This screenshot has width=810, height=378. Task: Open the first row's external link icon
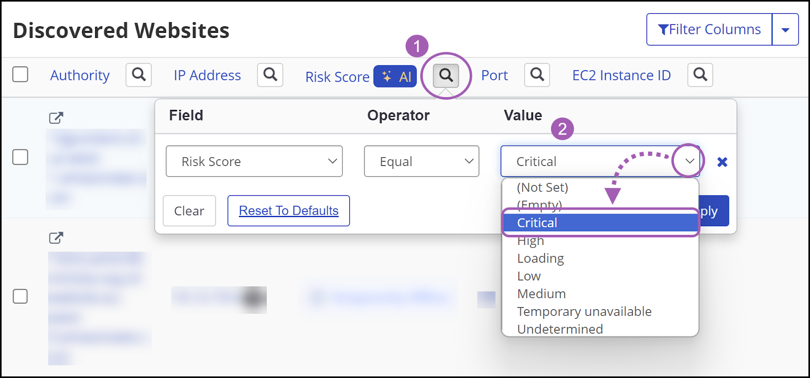pyautogui.click(x=56, y=117)
